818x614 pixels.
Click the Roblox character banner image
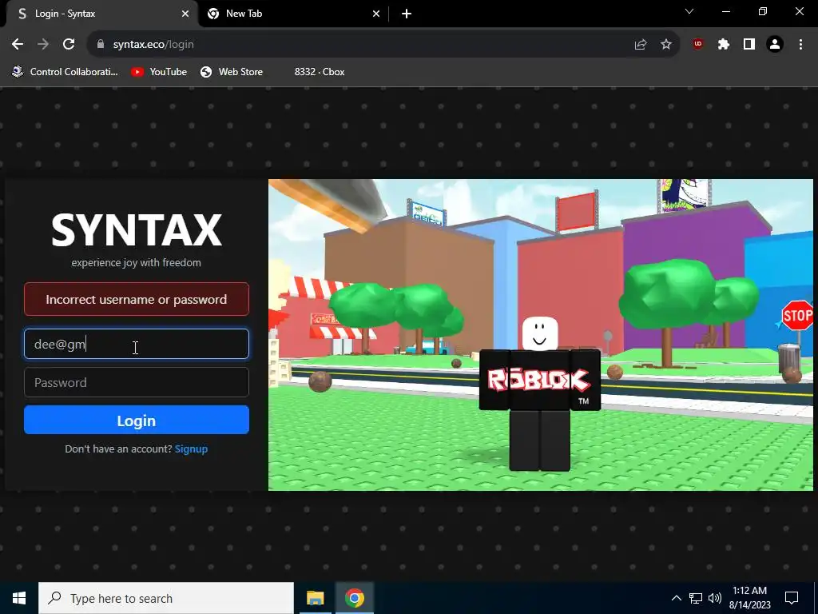[541, 335]
